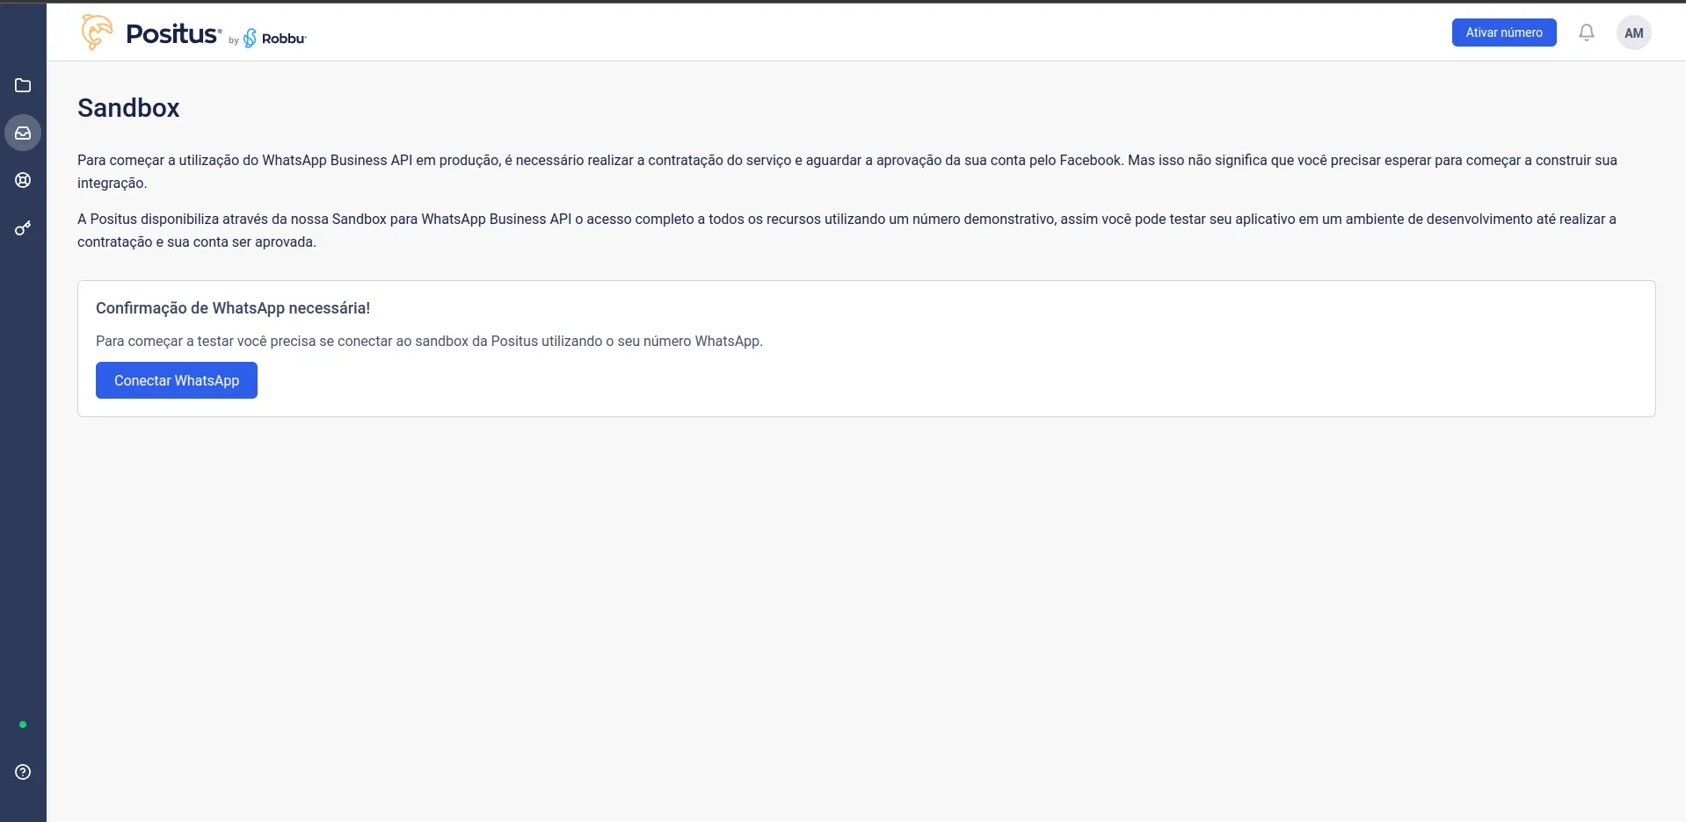Open the notifications bell
1686x822 pixels.
coord(1586,32)
